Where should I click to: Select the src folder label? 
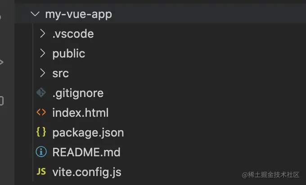60,73
